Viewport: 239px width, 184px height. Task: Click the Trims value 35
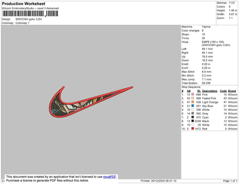tap(203, 38)
